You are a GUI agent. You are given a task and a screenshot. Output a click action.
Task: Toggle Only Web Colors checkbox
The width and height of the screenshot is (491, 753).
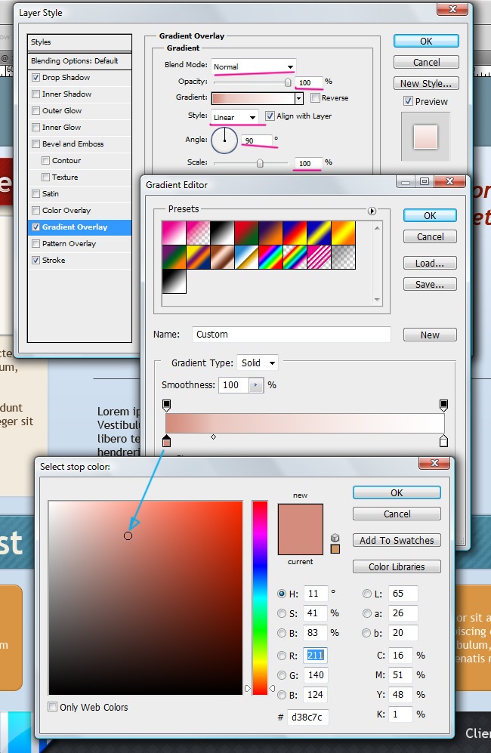point(52,707)
